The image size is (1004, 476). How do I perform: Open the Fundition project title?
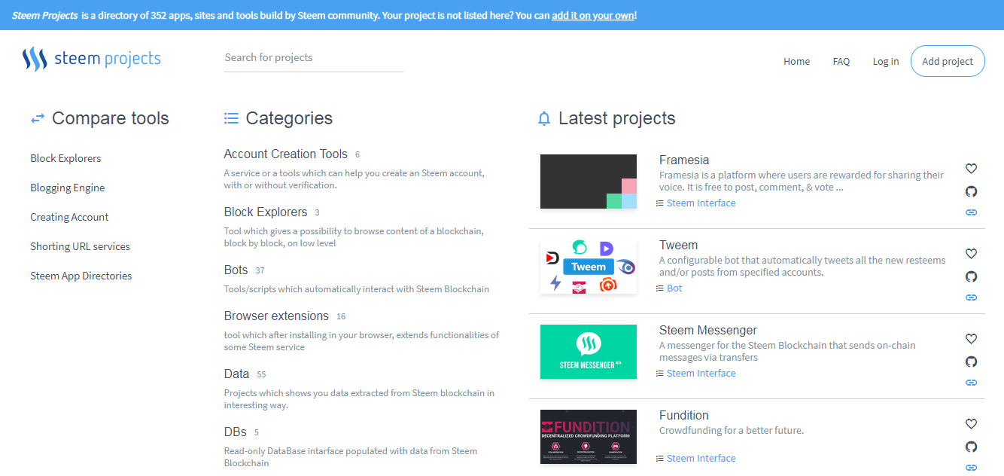tap(684, 415)
